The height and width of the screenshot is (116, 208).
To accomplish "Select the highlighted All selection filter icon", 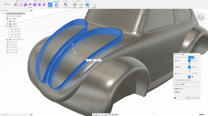I will [189, 77].
